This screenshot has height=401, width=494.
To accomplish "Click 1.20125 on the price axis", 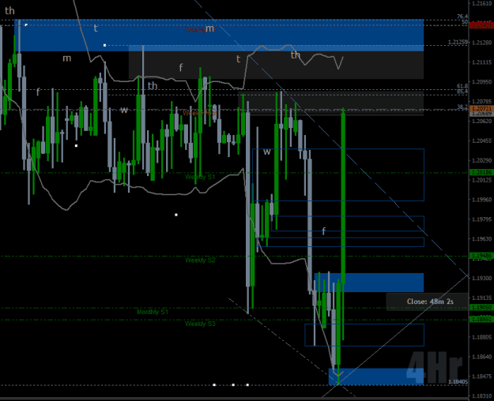I will (x=482, y=180).
